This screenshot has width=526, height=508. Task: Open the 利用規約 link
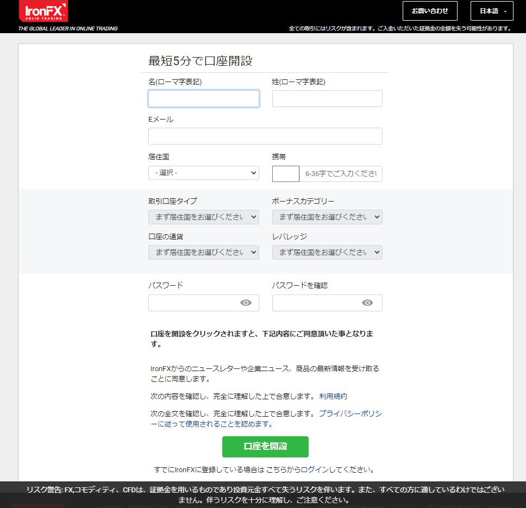click(333, 396)
